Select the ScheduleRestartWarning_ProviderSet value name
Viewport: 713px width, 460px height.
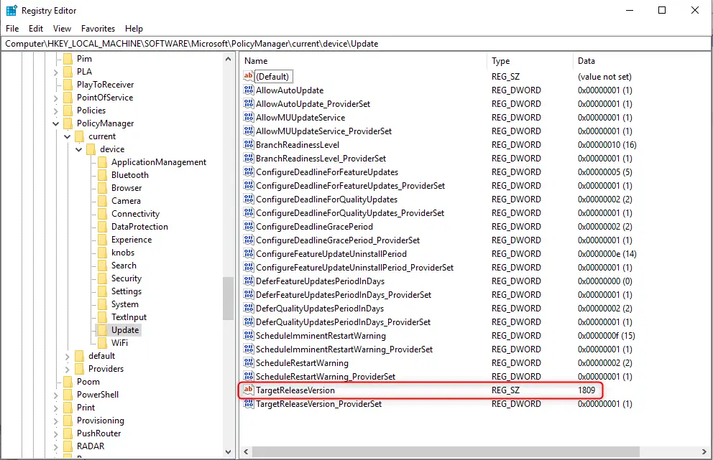click(326, 377)
